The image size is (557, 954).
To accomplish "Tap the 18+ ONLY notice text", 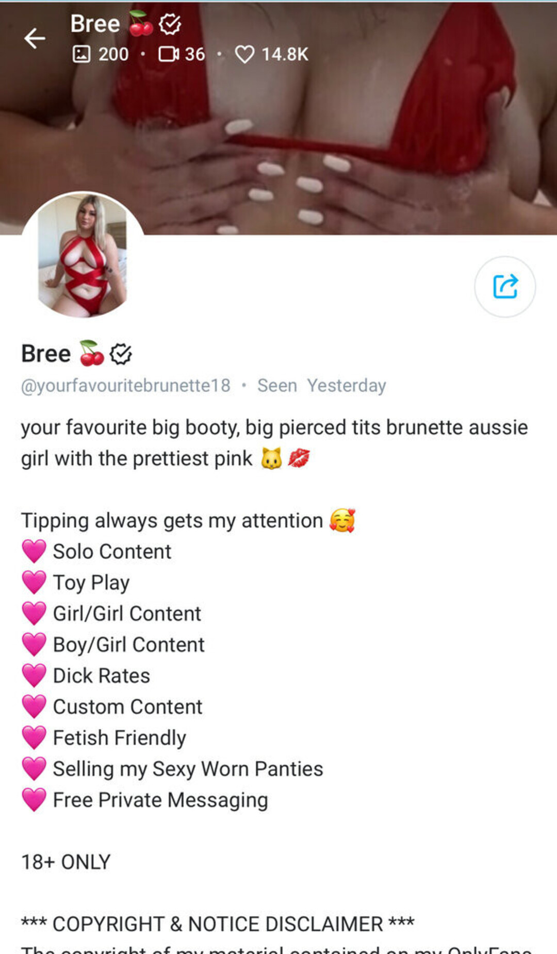I will pyautogui.click(x=65, y=862).
